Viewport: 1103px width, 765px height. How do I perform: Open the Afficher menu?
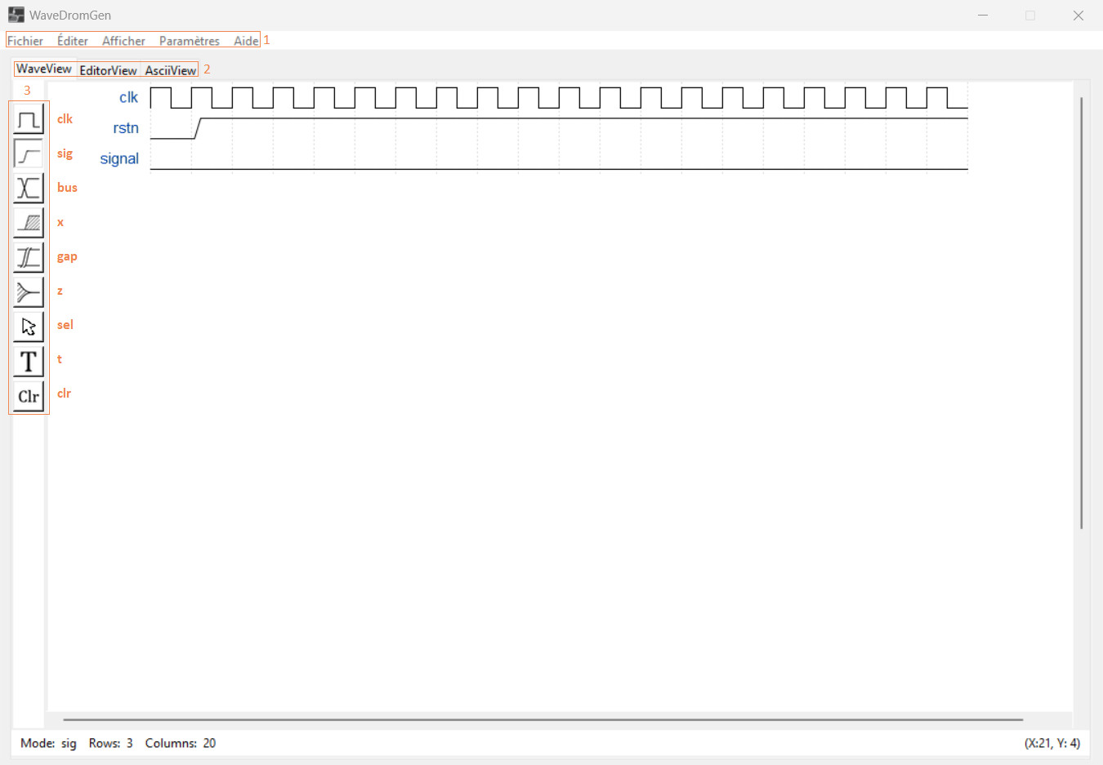tap(123, 41)
